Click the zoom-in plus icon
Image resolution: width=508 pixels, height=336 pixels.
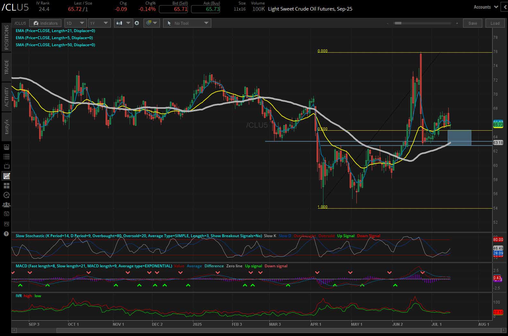coord(457,23)
